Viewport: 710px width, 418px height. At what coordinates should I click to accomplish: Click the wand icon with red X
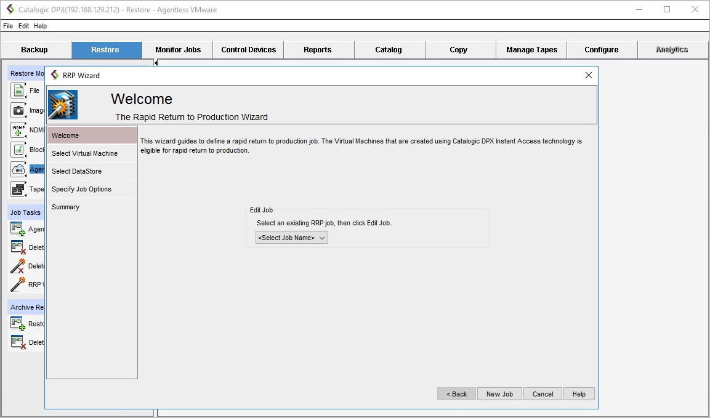tap(18, 266)
